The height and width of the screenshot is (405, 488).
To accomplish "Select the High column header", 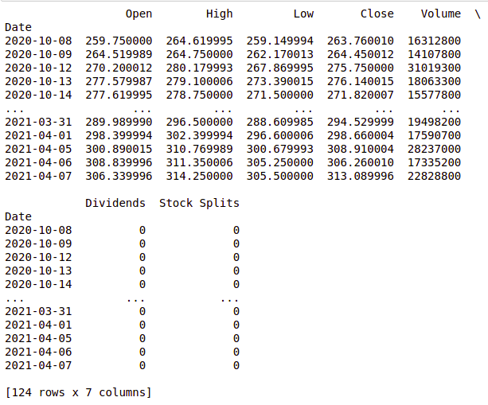I will point(219,14).
